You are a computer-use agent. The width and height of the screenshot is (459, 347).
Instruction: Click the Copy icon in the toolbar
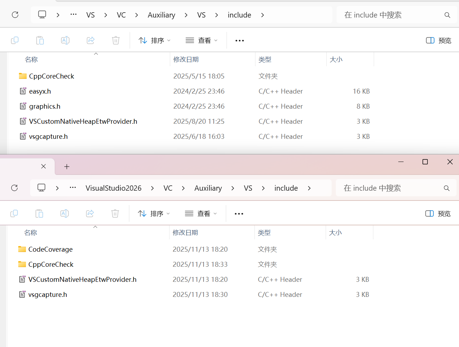pos(15,40)
